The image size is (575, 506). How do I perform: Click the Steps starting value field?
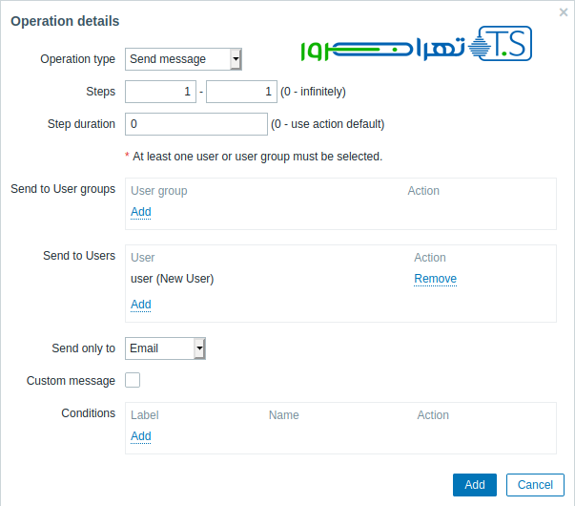160,92
